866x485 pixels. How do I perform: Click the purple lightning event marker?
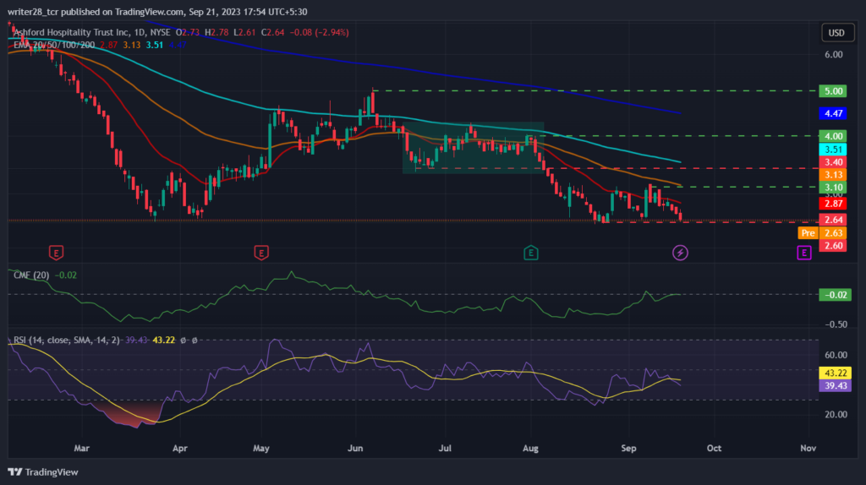pyautogui.click(x=680, y=253)
